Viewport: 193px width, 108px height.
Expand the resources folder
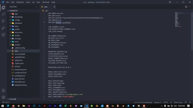[x=23, y=32]
